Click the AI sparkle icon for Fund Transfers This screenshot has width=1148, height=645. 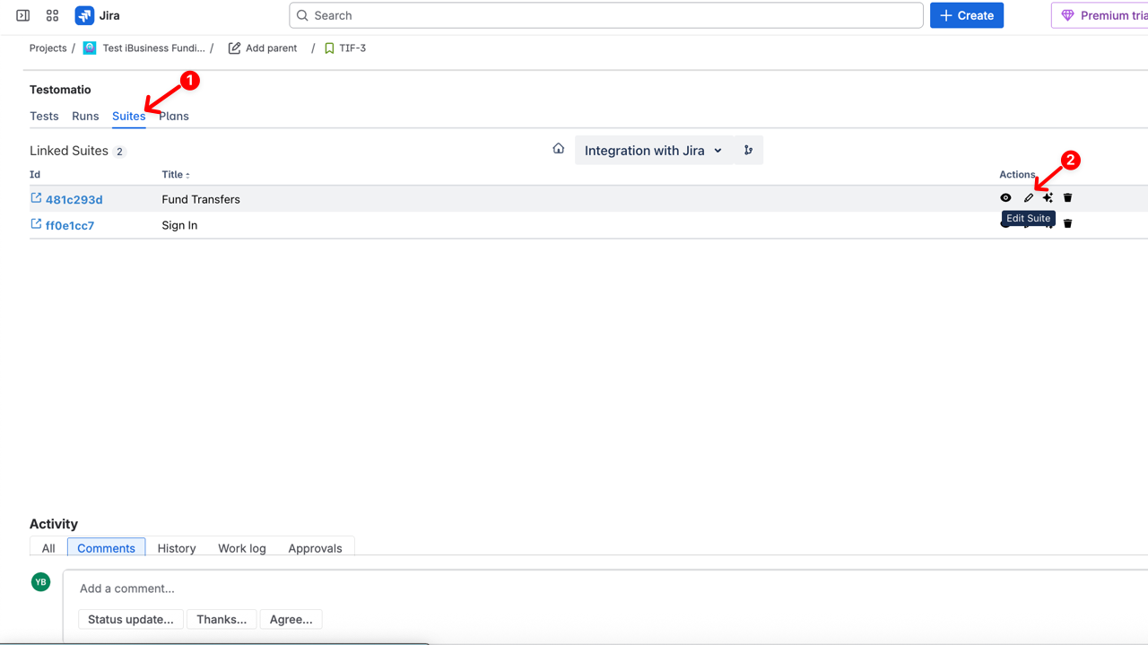pyautogui.click(x=1048, y=198)
